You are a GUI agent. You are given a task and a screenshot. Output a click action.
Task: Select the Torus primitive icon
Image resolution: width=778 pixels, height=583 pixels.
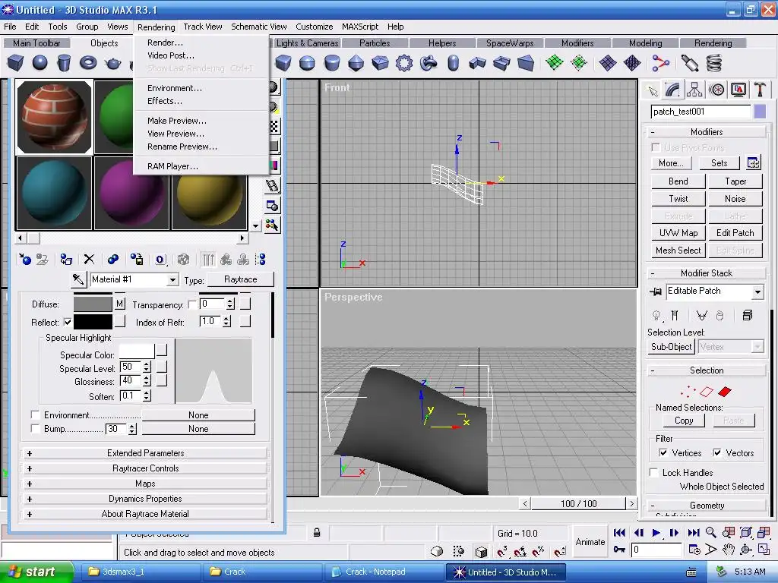(88, 63)
